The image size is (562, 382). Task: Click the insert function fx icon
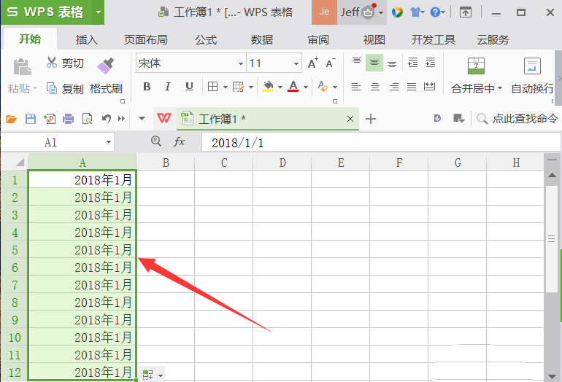179,142
